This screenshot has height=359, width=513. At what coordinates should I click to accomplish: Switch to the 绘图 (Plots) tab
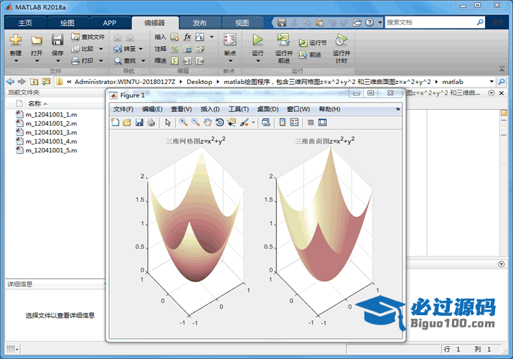point(67,23)
